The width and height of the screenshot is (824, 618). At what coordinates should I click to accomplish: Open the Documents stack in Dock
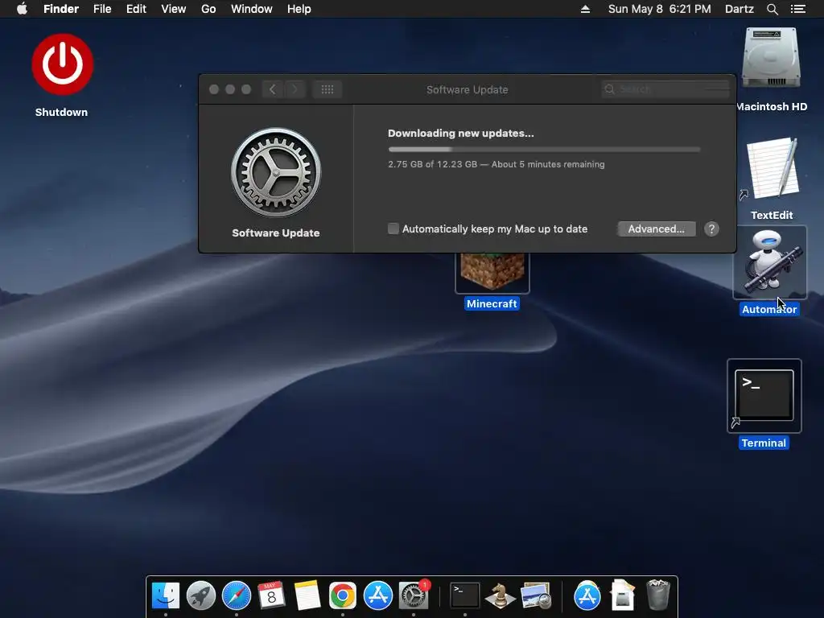click(622, 595)
